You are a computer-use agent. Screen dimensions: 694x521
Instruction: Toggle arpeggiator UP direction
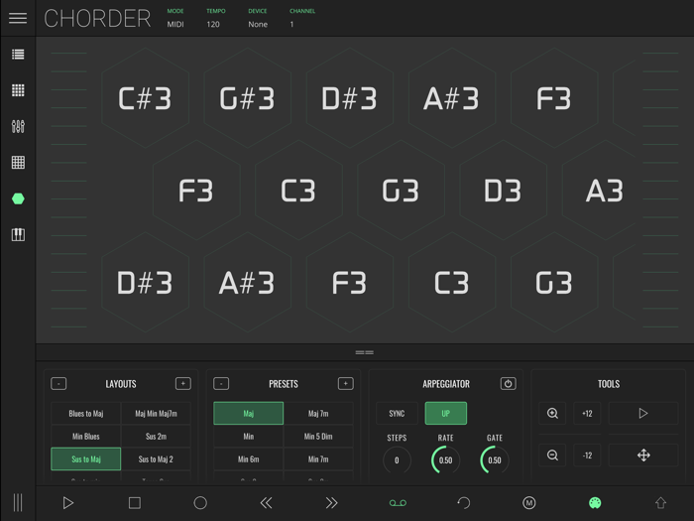(x=446, y=414)
